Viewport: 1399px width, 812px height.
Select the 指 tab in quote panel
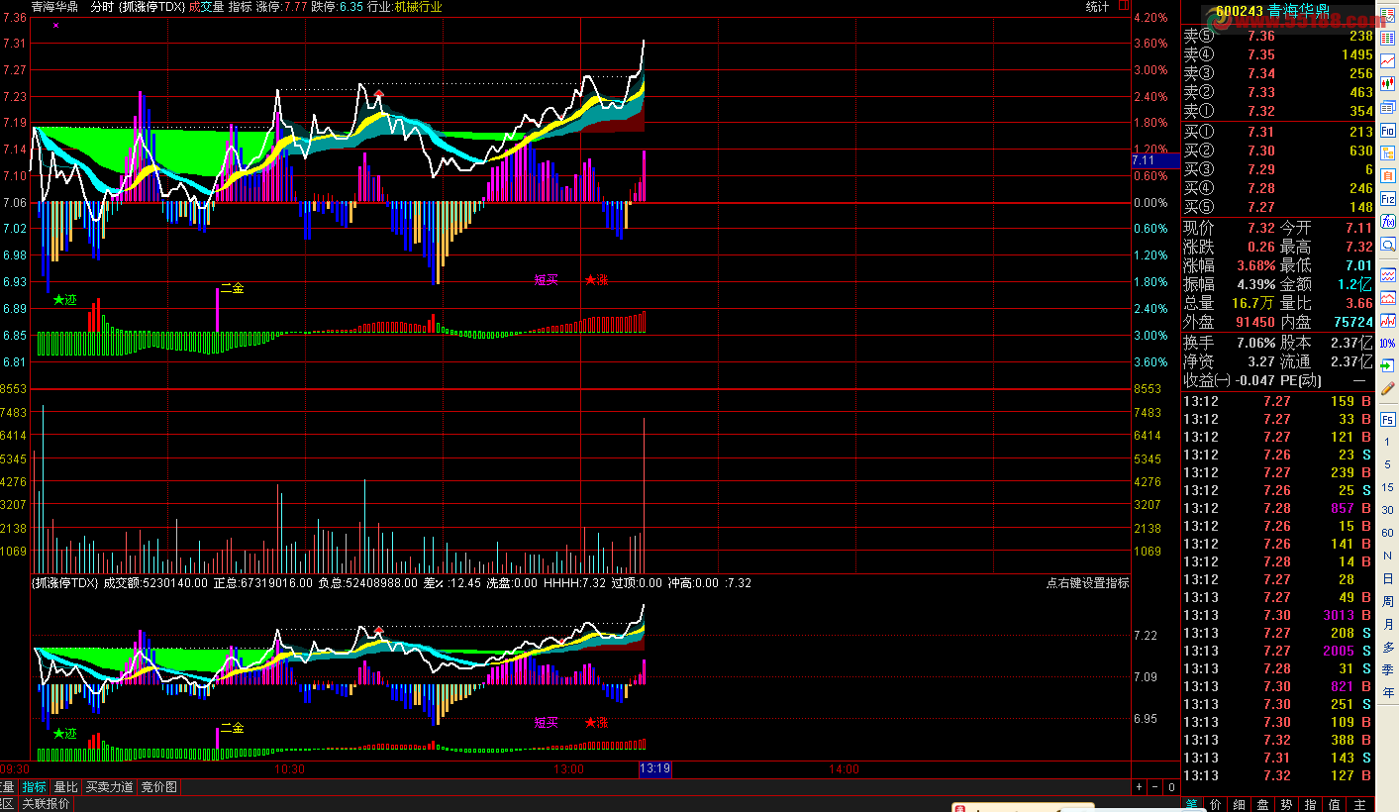pyautogui.click(x=1311, y=804)
